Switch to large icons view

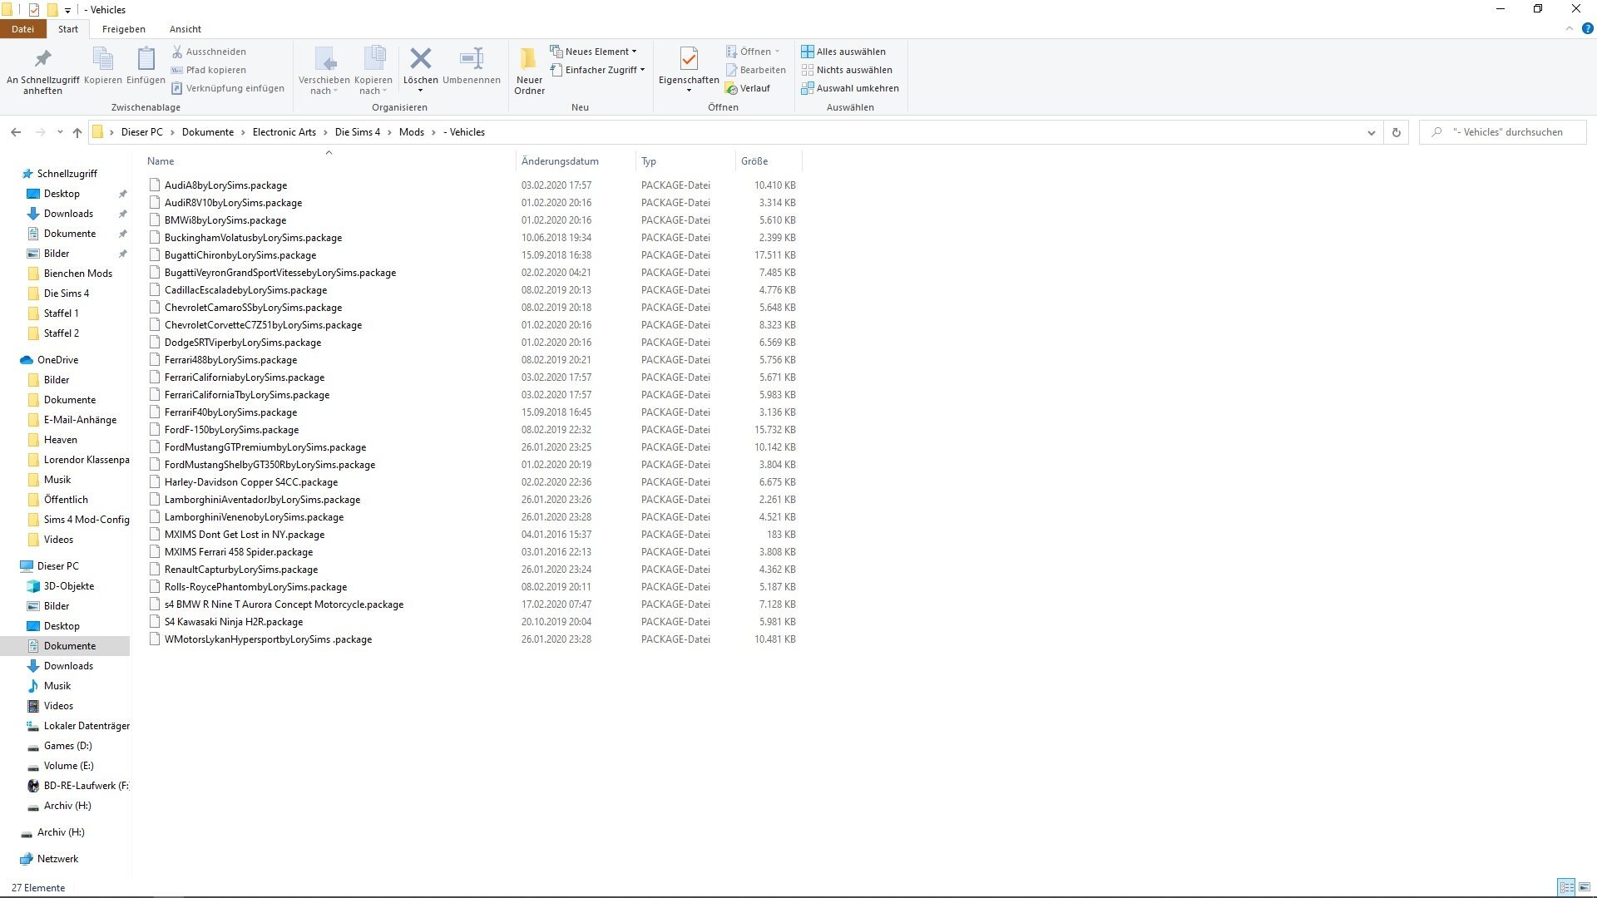pos(1585,887)
